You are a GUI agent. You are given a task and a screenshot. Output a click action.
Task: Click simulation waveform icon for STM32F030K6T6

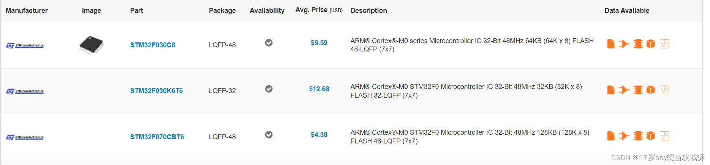coord(664,90)
